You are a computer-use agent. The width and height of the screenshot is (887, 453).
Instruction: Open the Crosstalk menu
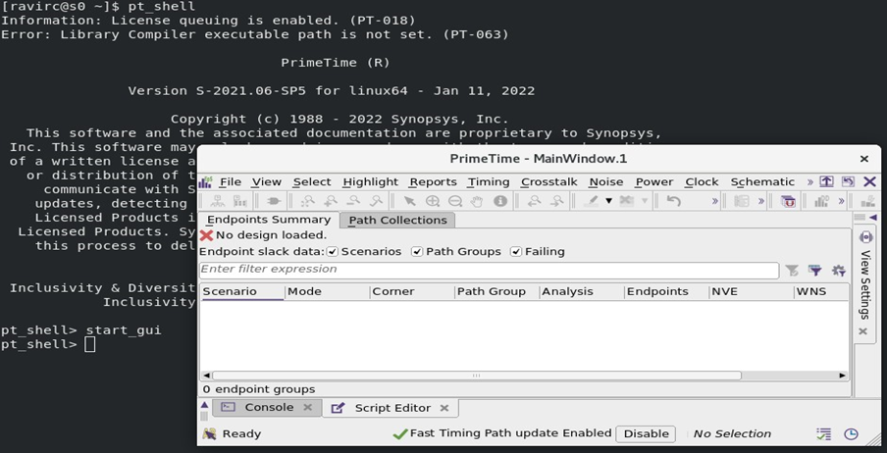pos(548,182)
